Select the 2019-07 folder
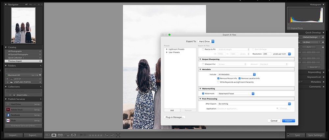This screenshot has width=329, height=140. click(x=23, y=79)
